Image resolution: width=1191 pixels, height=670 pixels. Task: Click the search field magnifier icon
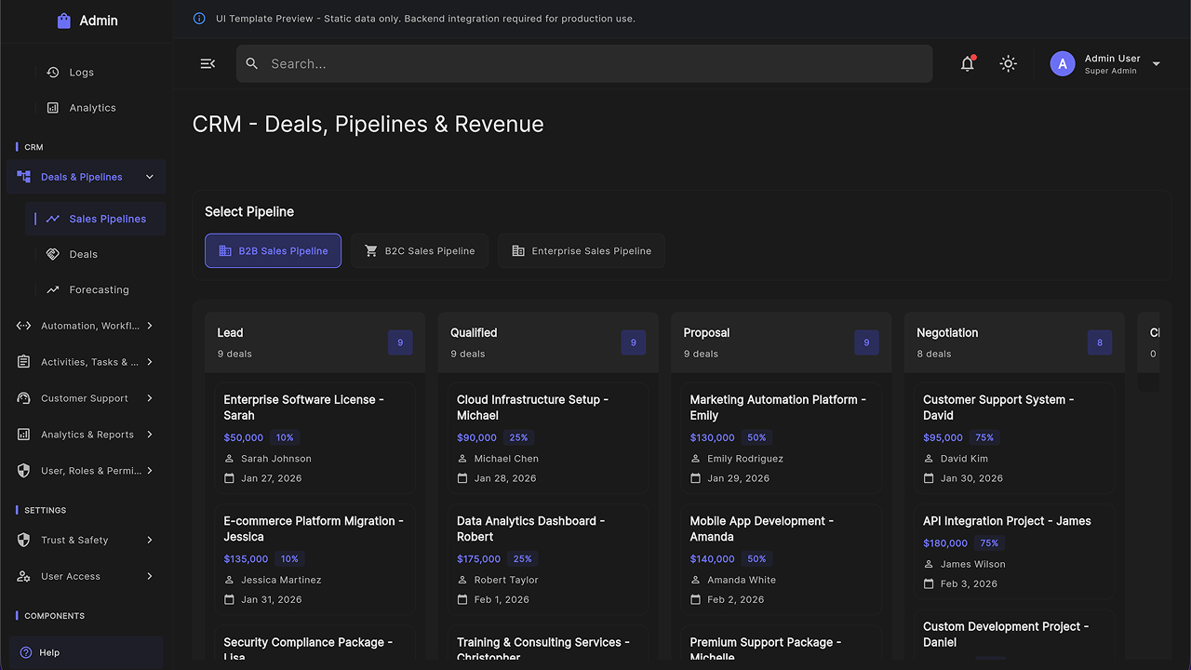(252, 63)
